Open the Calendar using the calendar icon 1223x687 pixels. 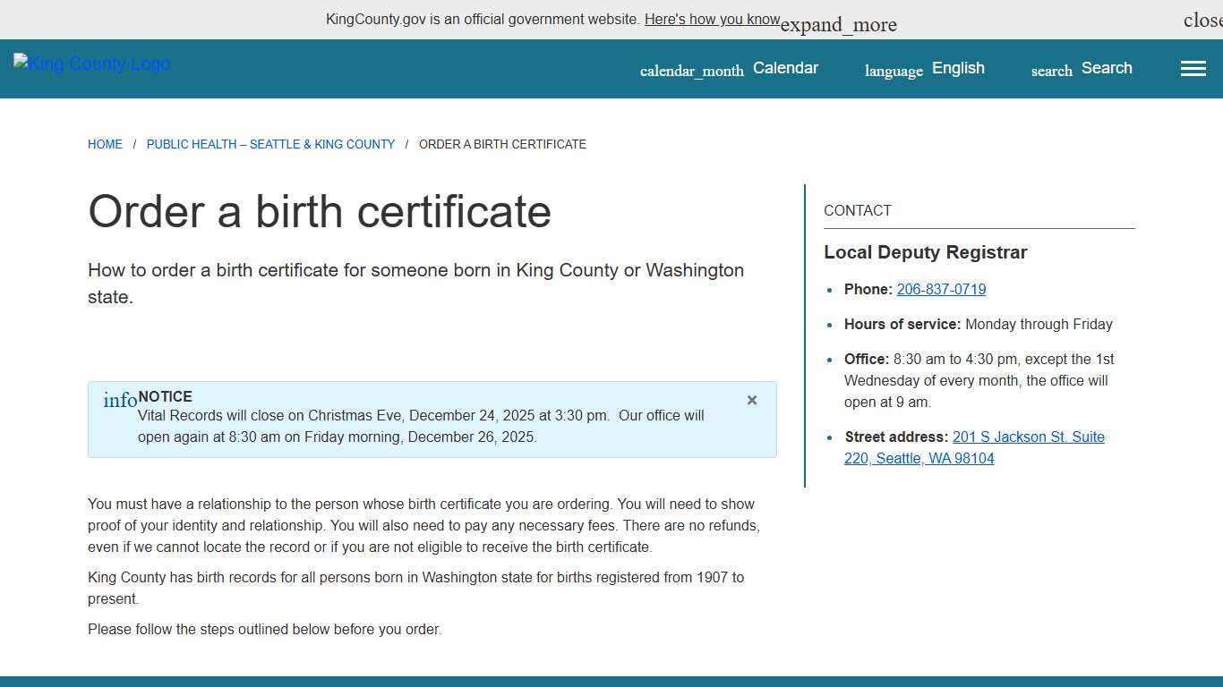pos(691,70)
